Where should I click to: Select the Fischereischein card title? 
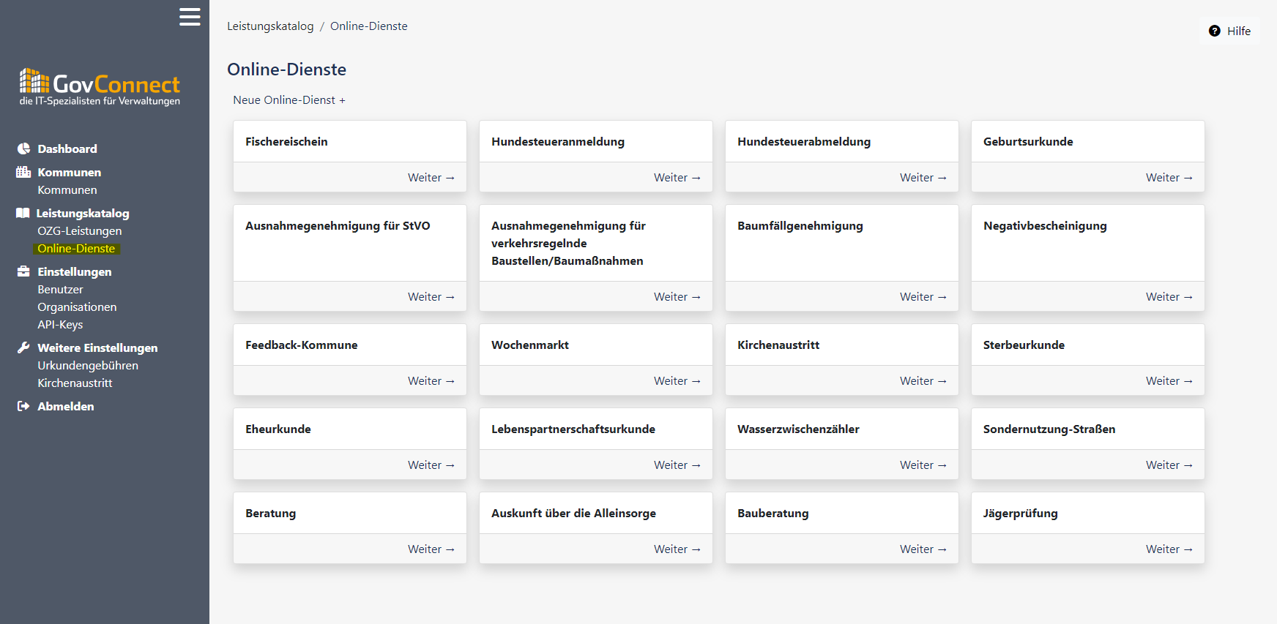point(286,141)
